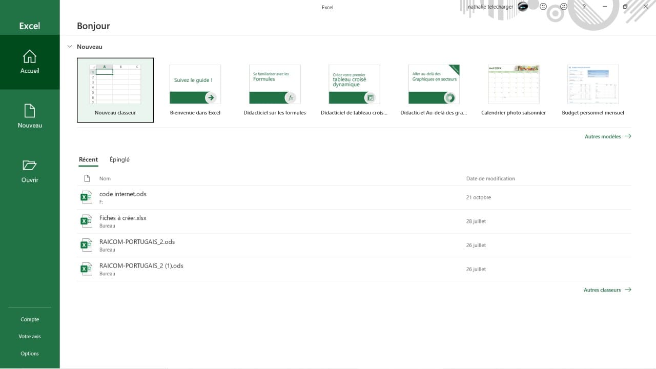Open the Compte settings
The image size is (656, 369).
tap(29, 319)
